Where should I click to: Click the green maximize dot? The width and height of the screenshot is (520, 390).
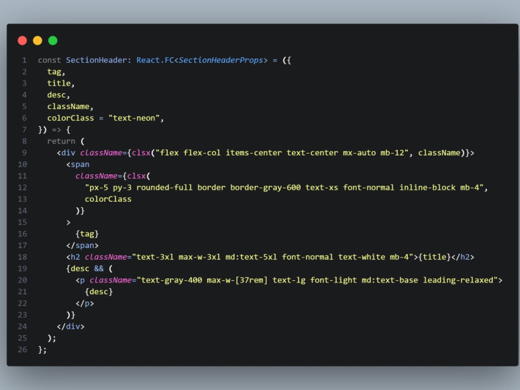(53, 41)
